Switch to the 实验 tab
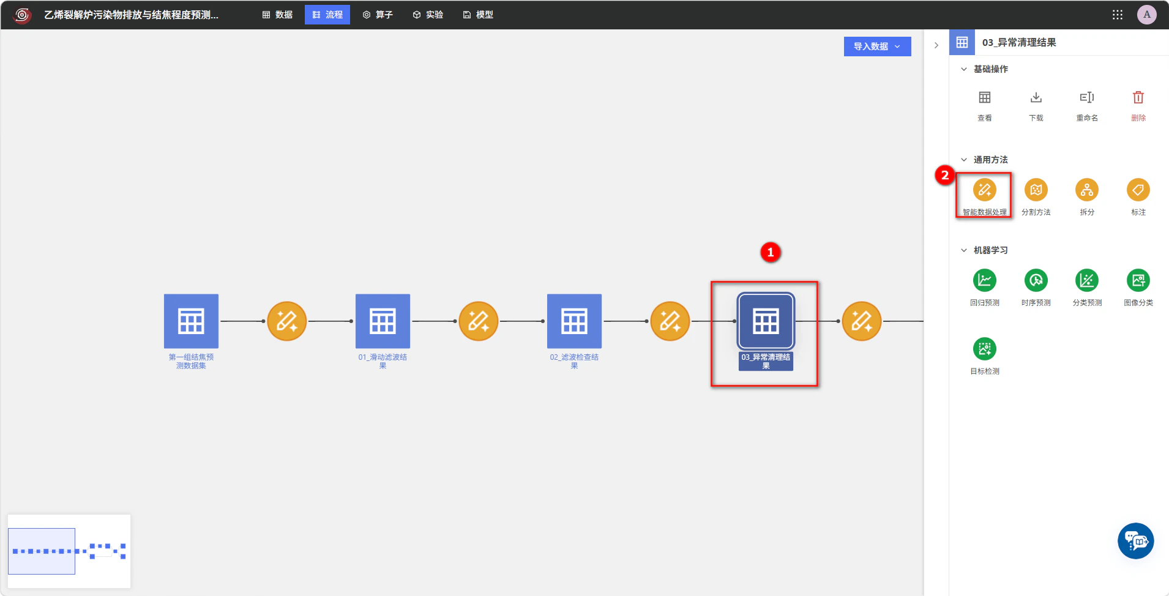 pyautogui.click(x=428, y=15)
